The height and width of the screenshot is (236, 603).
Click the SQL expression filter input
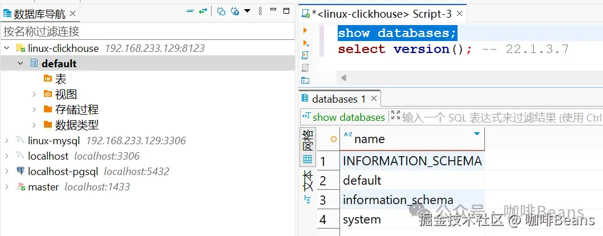502,117
